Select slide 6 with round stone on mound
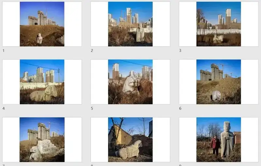 click(x=219, y=82)
